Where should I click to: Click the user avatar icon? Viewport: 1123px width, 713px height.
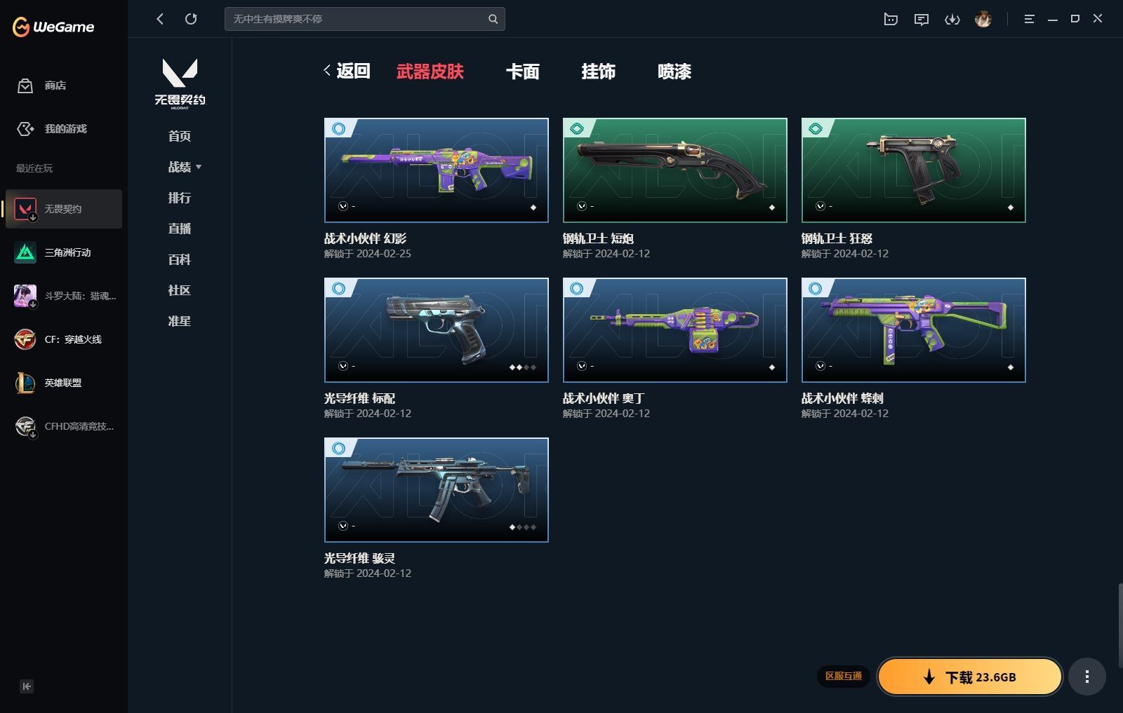(983, 20)
